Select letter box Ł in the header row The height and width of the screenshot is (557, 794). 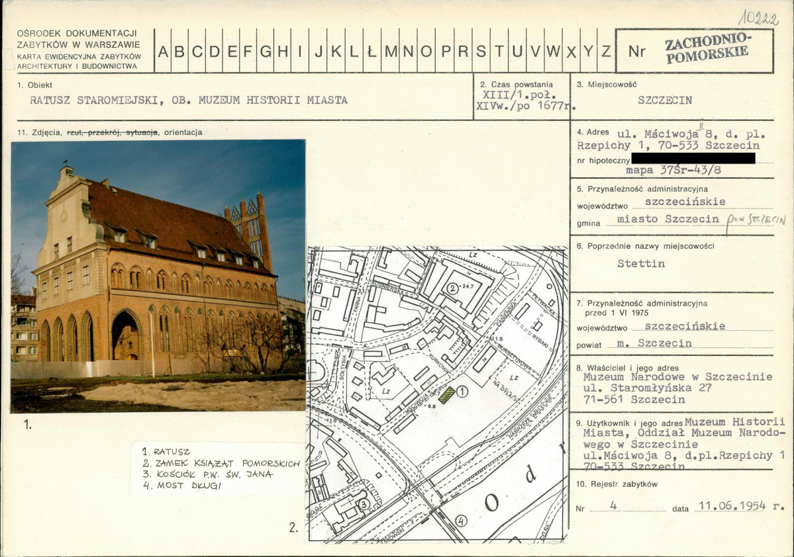(372, 52)
